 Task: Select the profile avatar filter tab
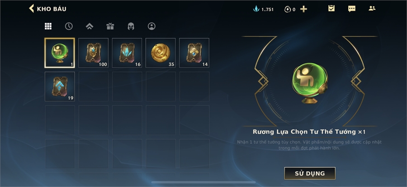tap(151, 26)
